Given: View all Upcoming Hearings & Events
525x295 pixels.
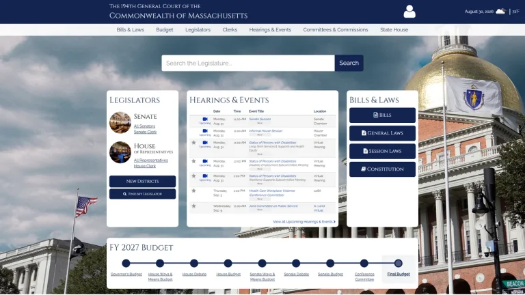Looking at the screenshot, I should click(304, 221).
